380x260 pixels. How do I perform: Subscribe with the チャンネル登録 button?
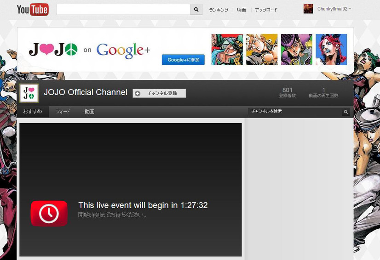point(159,93)
